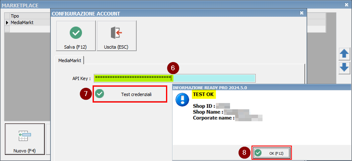Click the row selector arrow beside MediaMarkt
352x161 pixels.
tap(7, 22)
